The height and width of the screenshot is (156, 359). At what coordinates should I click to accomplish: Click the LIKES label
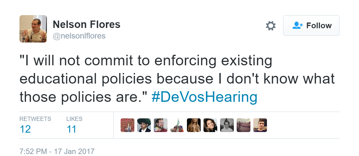[74, 119]
